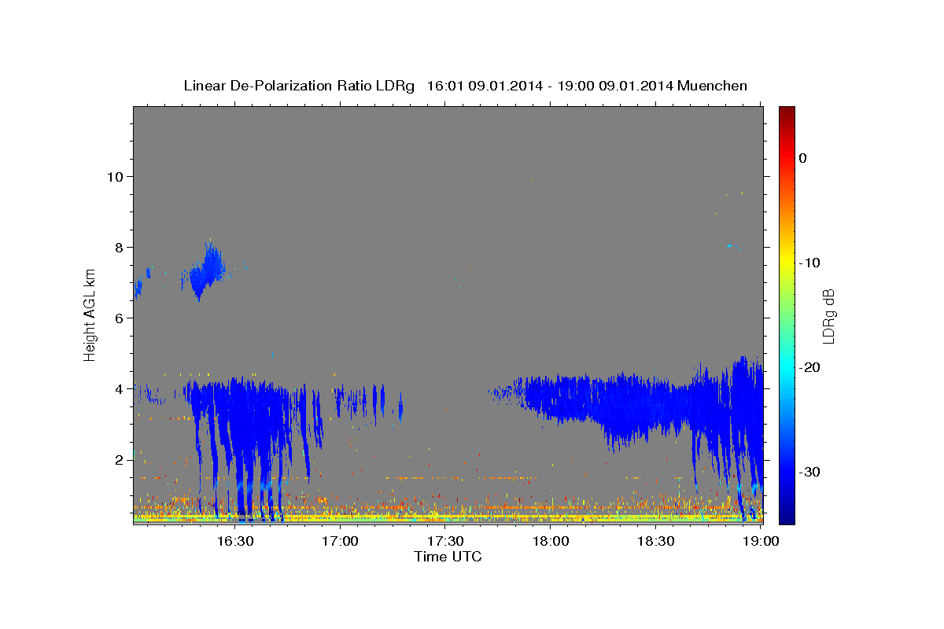Click the height tick label 4

click(120, 388)
